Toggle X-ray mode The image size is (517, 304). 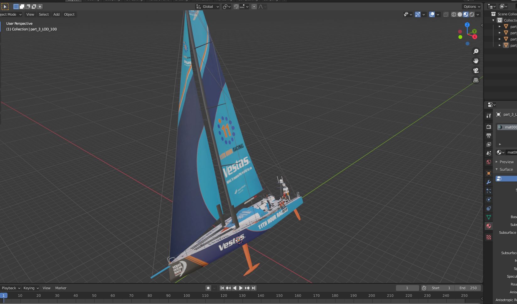click(446, 14)
